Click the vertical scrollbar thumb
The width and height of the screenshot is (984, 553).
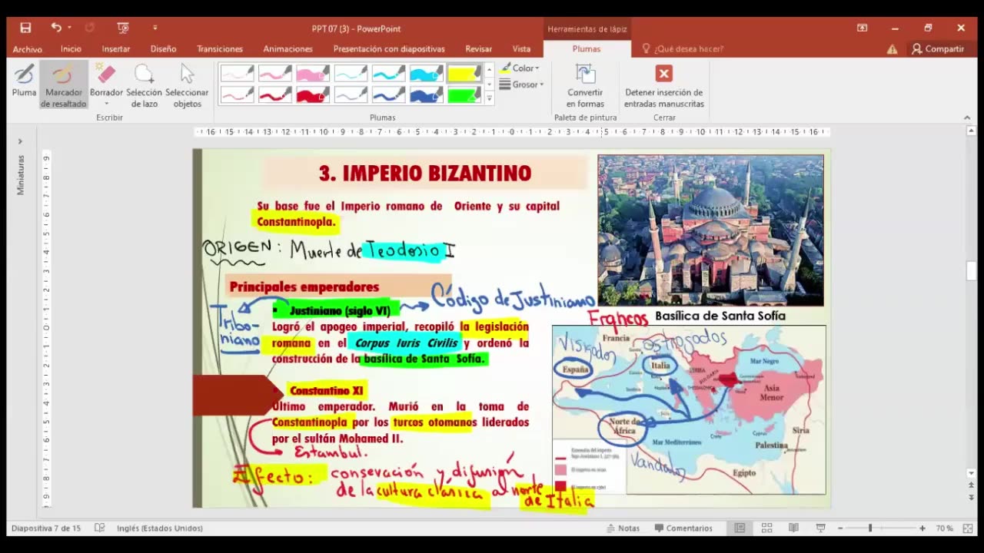(x=972, y=271)
